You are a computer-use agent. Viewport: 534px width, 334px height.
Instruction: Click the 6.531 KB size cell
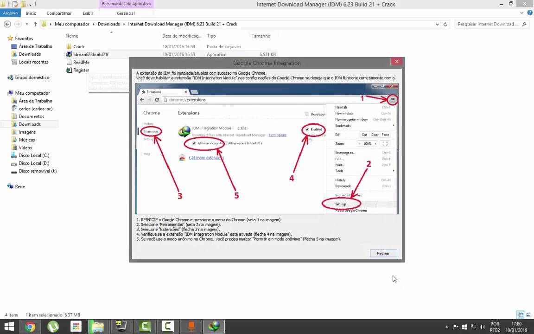pos(267,55)
